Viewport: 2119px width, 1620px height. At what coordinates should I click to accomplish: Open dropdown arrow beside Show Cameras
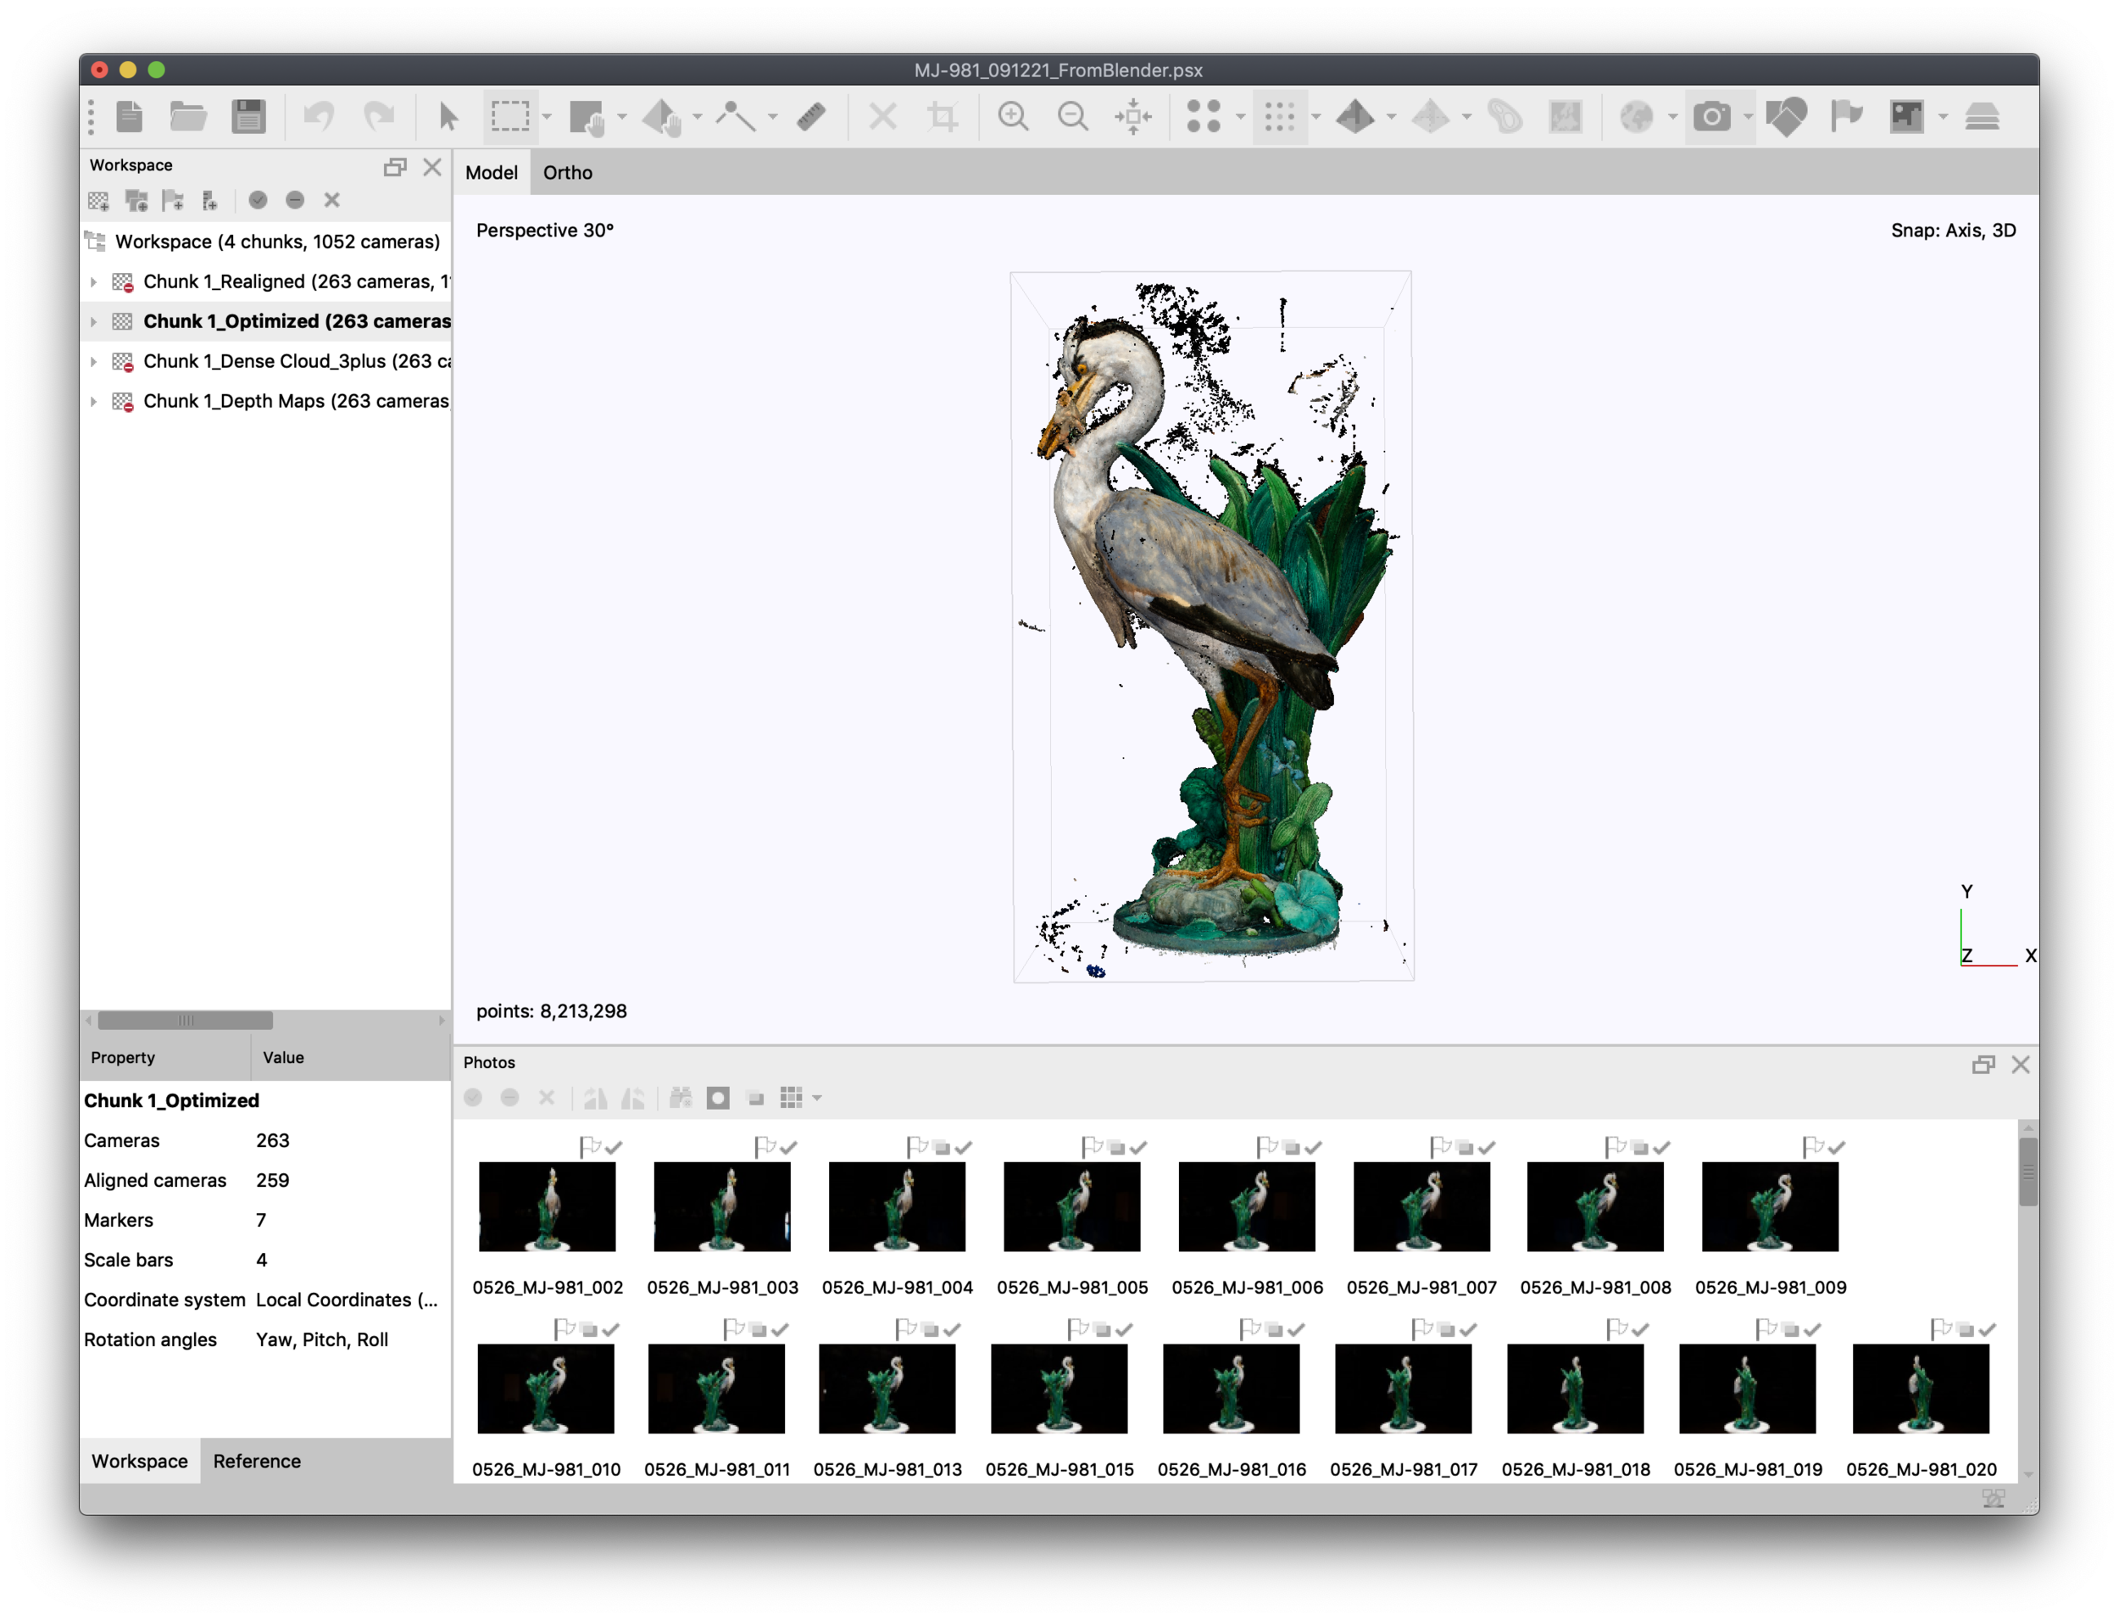point(1747,118)
